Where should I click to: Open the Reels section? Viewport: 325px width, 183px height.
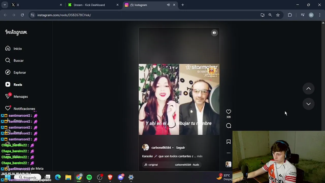click(14, 85)
